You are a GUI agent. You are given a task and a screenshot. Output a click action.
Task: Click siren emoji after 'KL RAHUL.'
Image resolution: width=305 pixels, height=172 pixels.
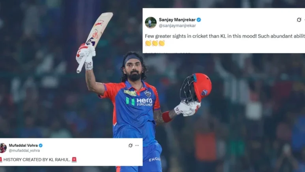pyautogui.click(x=74, y=159)
